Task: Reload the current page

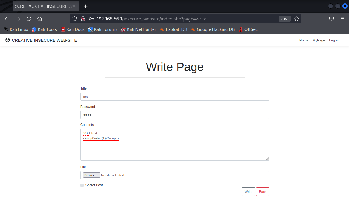Action: 29,19
